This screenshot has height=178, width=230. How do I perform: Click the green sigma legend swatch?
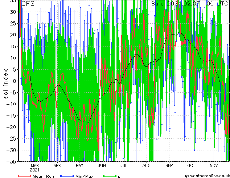click(110, 176)
